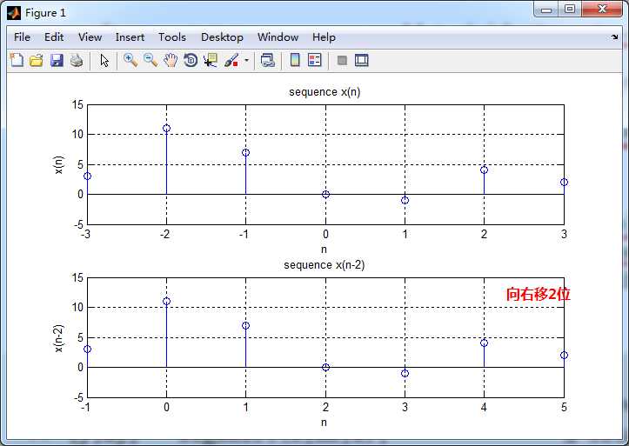This screenshot has height=446, width=629.
Task: Open the Desktop menu
Action: [x=222, y=37]
